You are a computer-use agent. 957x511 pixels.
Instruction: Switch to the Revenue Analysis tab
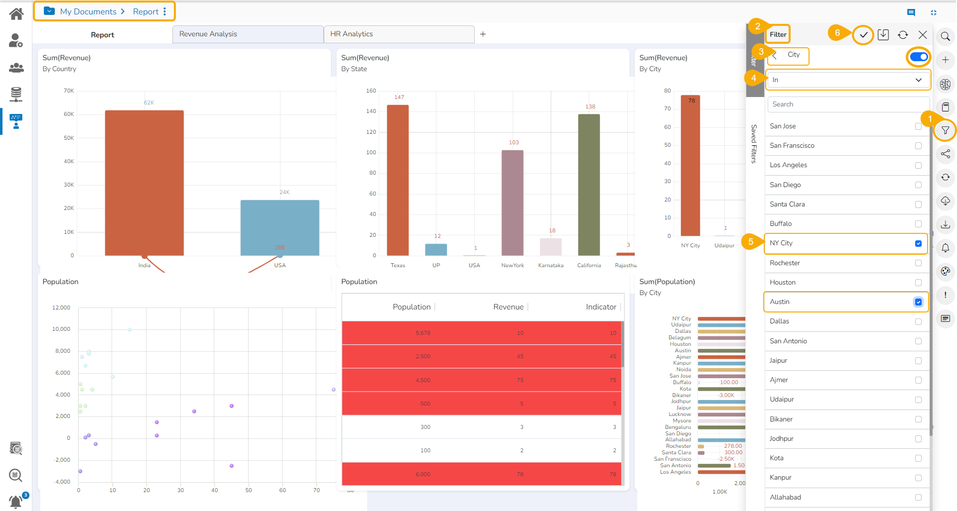(248, 34)
